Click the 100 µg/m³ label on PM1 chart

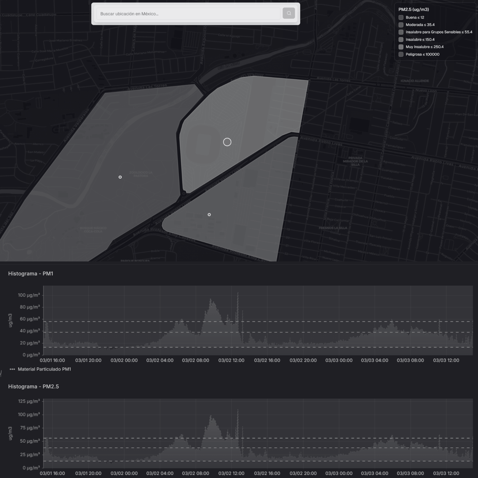29,295
